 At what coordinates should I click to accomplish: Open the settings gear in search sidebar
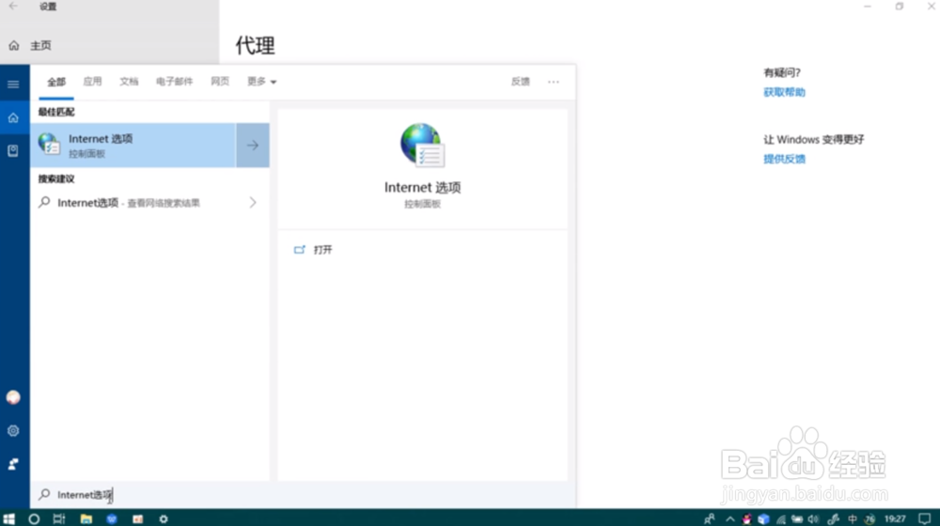13,431
